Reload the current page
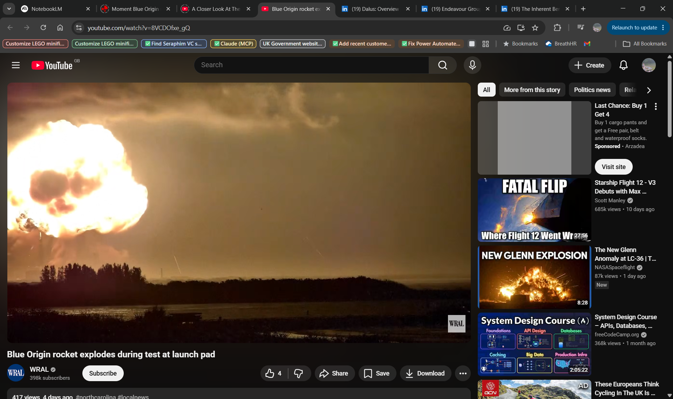Screen dimensions: 673x399 tap(43, 28)
